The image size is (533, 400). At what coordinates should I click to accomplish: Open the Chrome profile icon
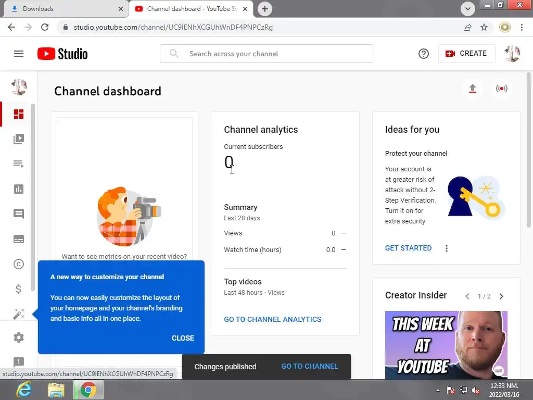click(505, 27)
